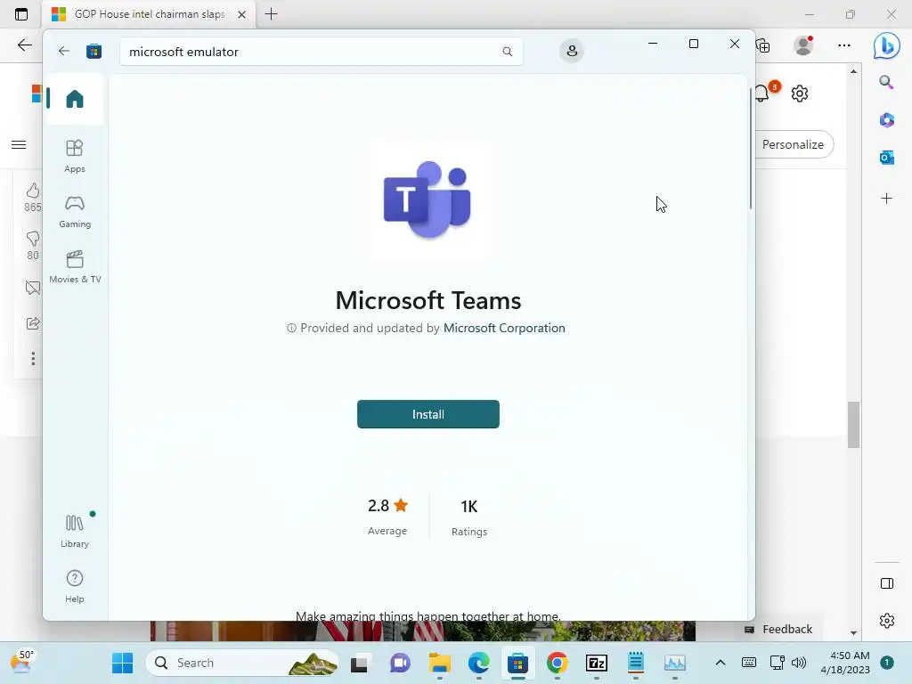Open the Gaming section in Store sidebar
Image resolution: width=912 pixels, height=684 pixels.
(75, 212)
